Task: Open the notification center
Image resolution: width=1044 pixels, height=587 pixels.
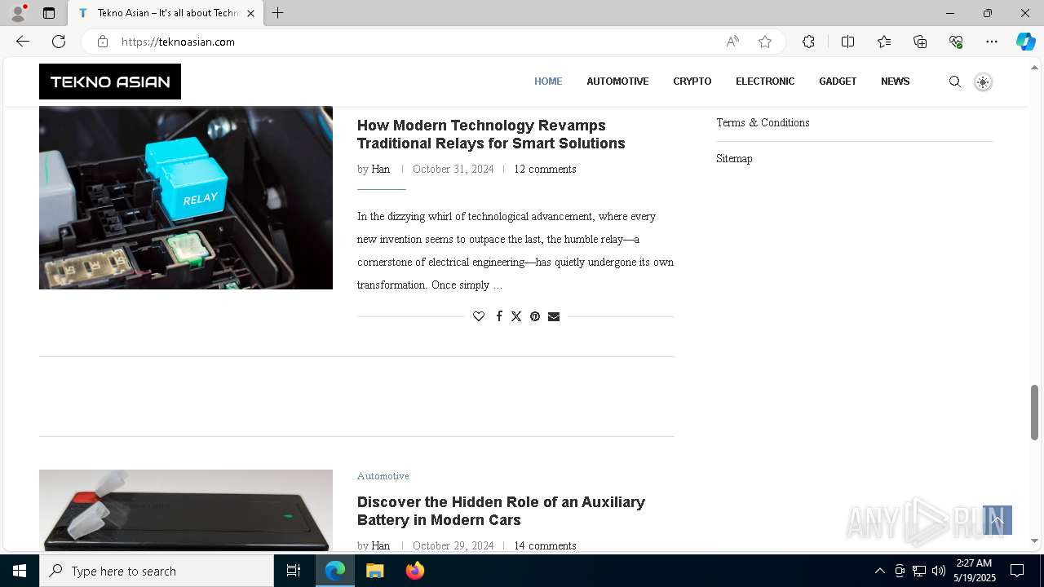Action: pos(1017,571)
